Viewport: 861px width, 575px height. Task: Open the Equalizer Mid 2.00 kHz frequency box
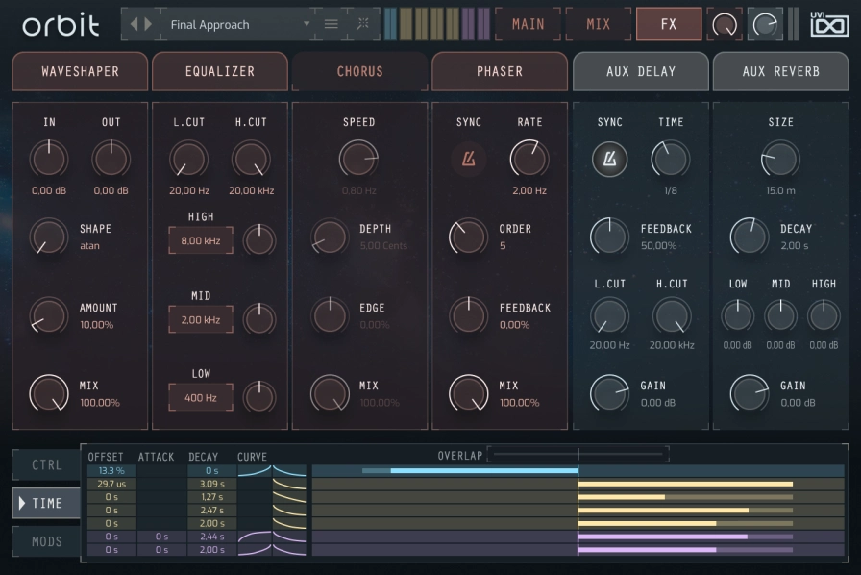coord(200,319)
